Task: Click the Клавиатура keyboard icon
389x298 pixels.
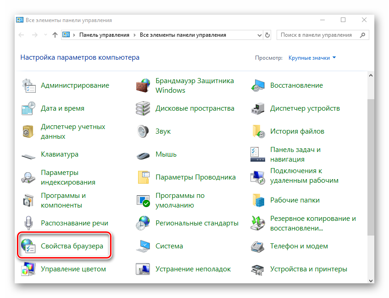Action: [28, 155]
